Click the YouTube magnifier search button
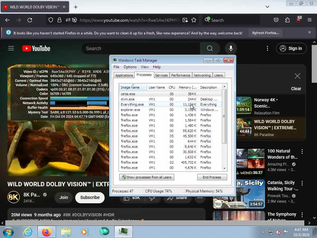This screenshot has width=317, height=238. click(210, 48)
